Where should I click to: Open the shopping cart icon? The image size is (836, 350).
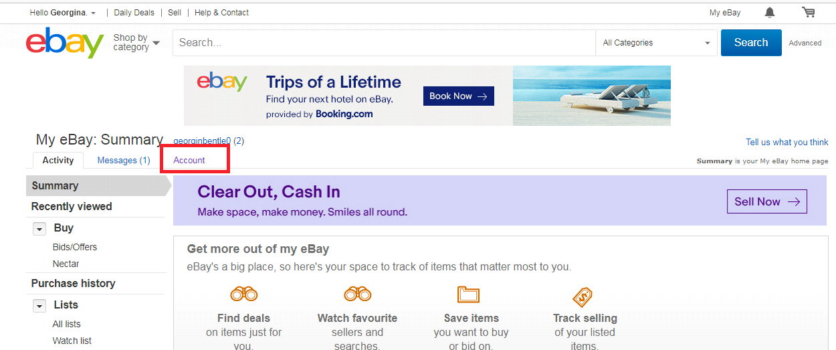coord(809,13)
